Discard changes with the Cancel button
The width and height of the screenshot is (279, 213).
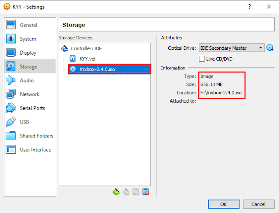(x=259, y=204)
